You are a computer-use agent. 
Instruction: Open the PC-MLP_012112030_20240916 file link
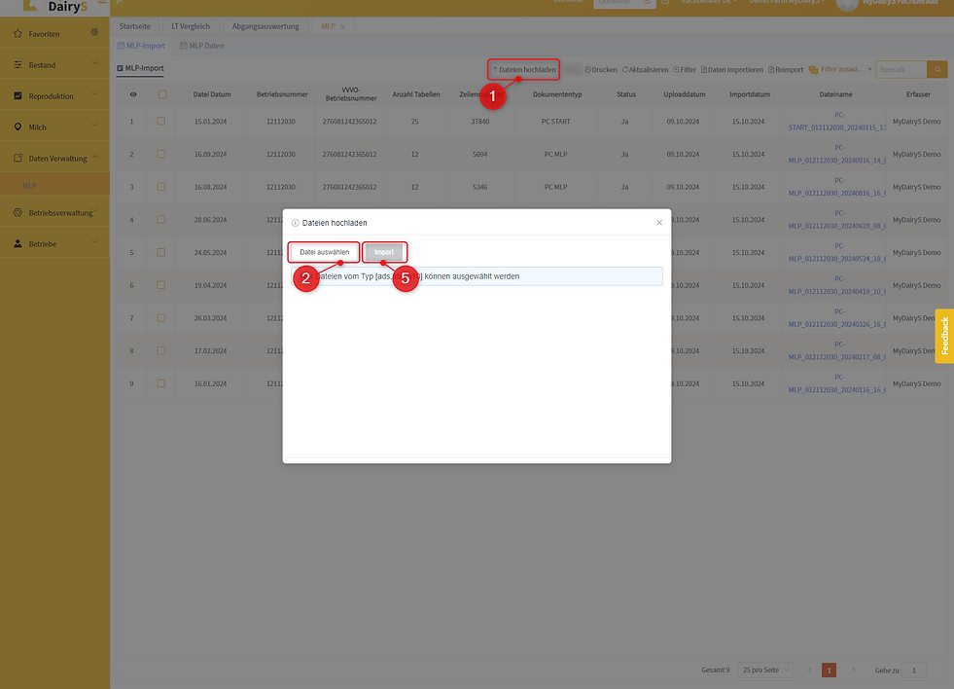point(837,154)
